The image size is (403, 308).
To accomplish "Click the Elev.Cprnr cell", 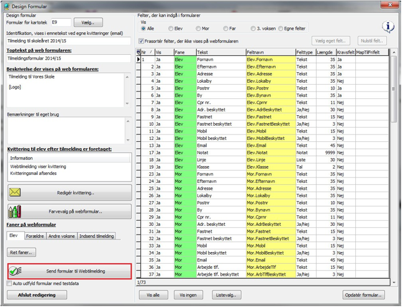I will tap(271, 103).
